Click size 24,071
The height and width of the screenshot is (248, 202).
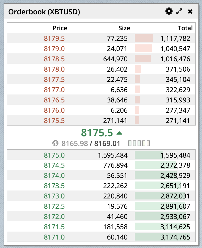coord(117,49)
